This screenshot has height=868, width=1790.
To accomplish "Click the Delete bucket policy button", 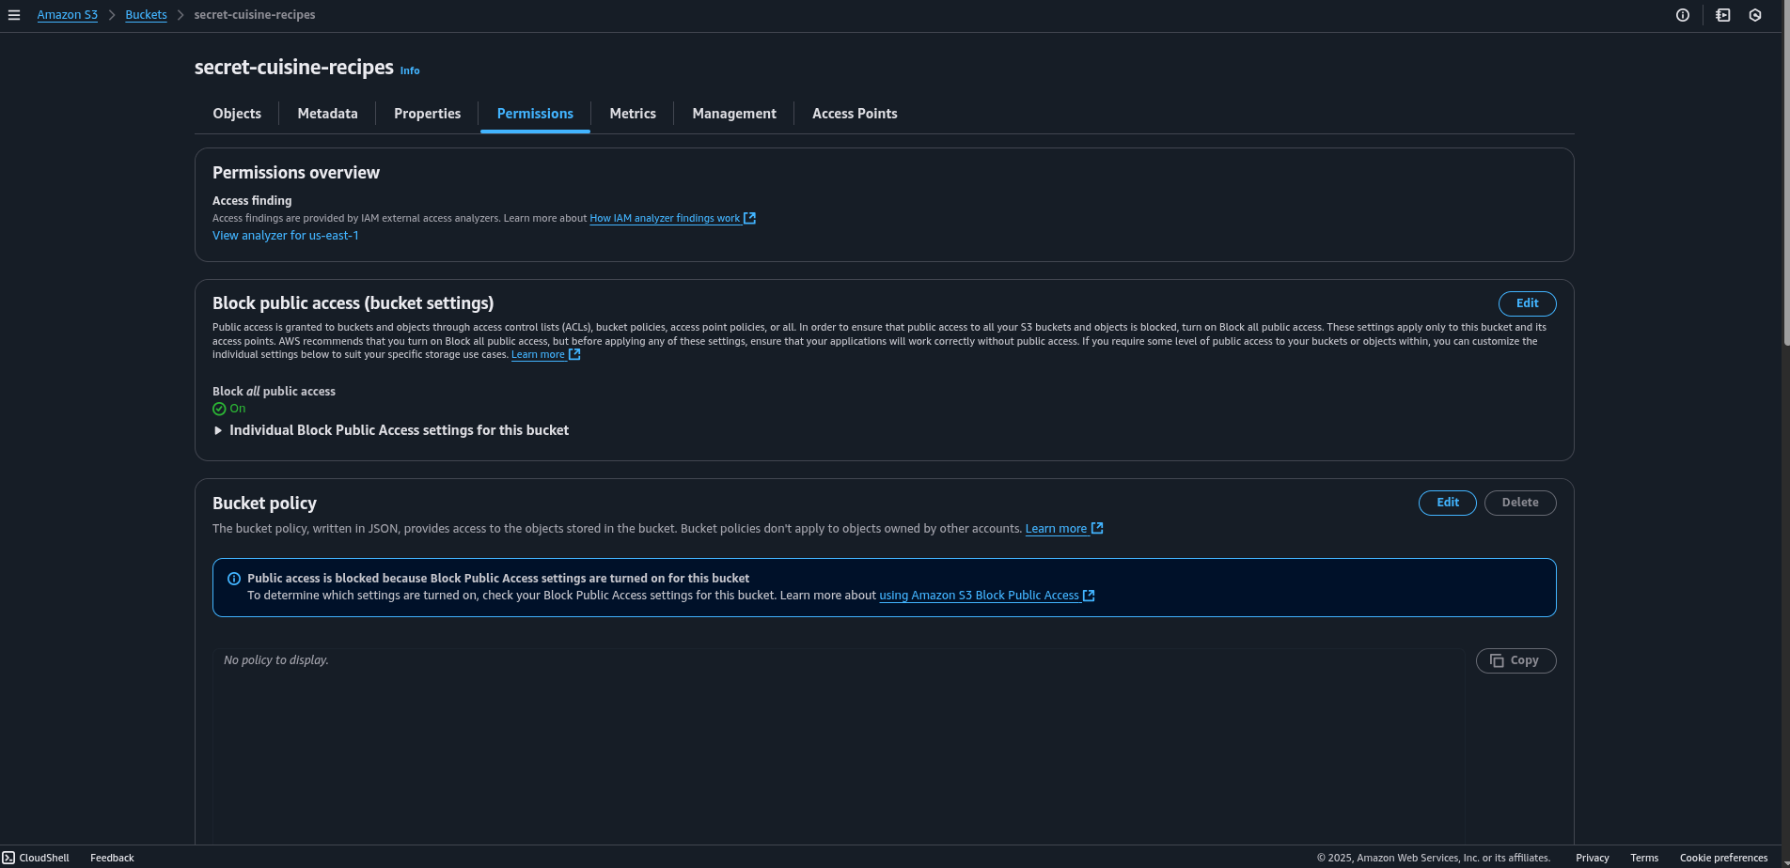I will 1519,503.
